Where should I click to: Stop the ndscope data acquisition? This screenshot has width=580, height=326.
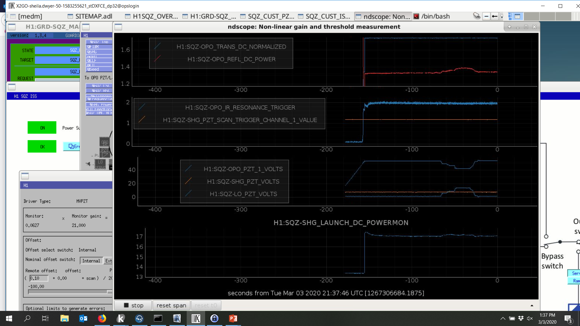click(133, 305)
